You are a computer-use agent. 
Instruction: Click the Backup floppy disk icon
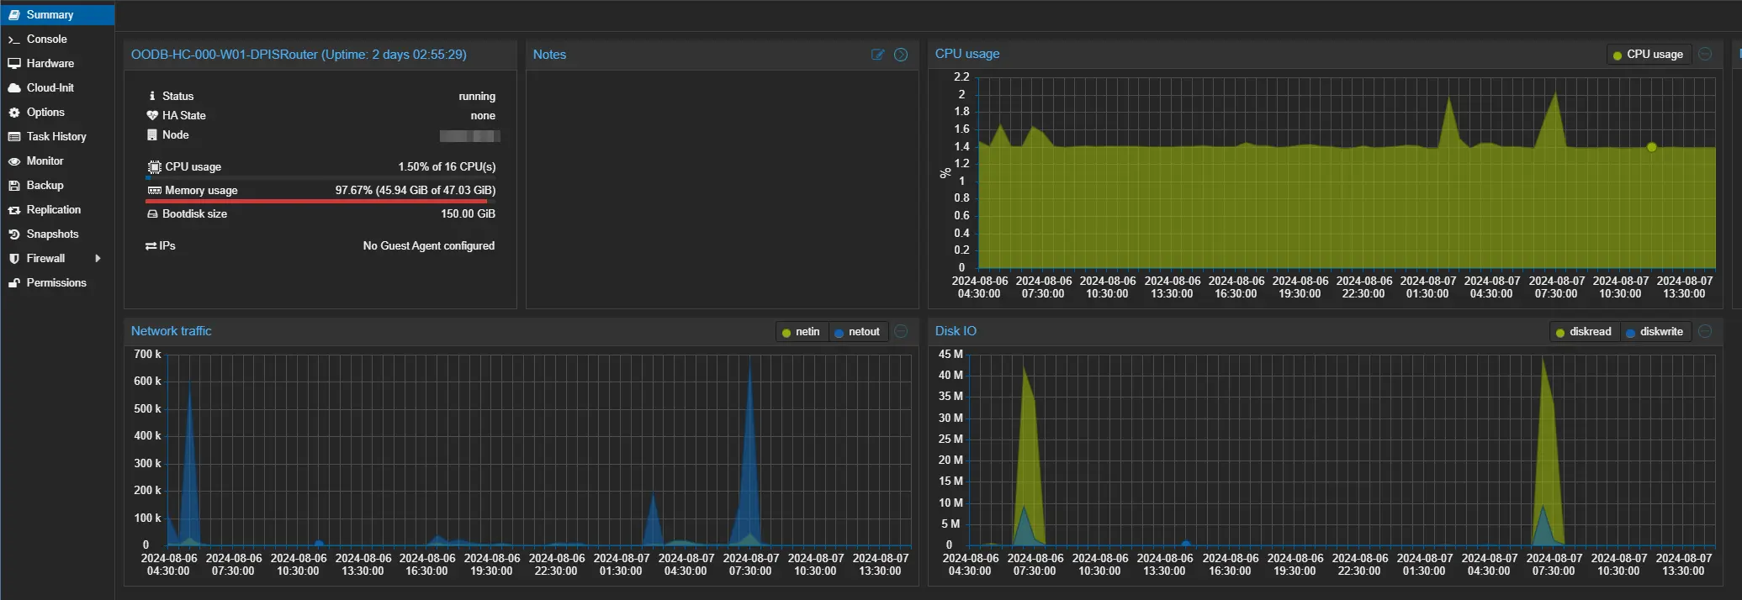13,186
